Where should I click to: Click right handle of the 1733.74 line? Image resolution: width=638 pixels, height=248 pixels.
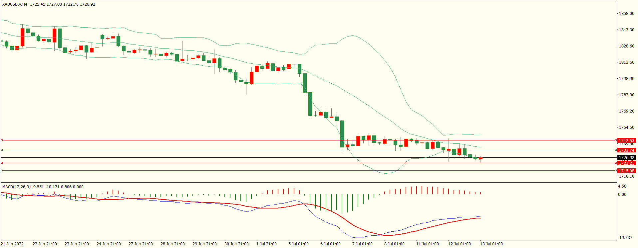pyautogui.click(x=616, y=150)
